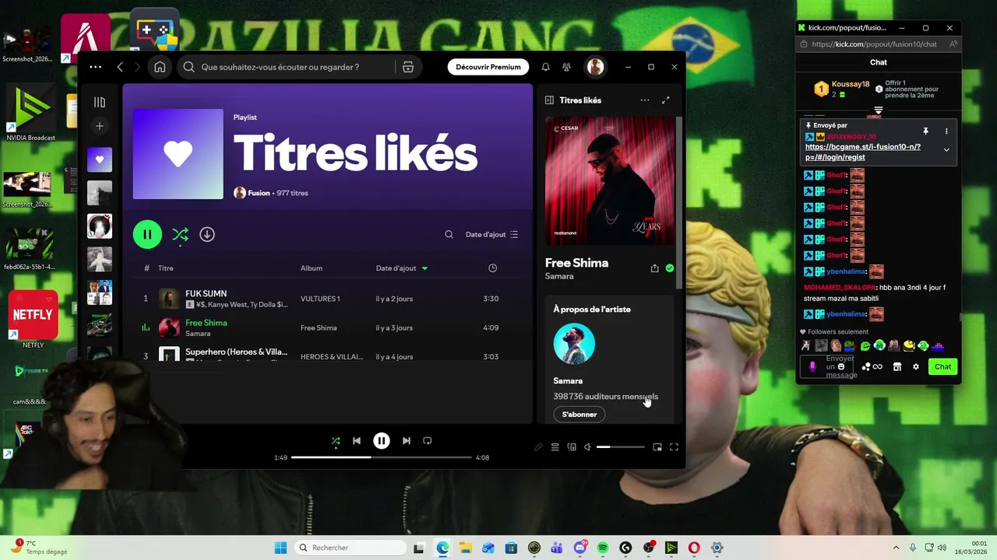Select the FUK SUMN track row

[328, 299]
